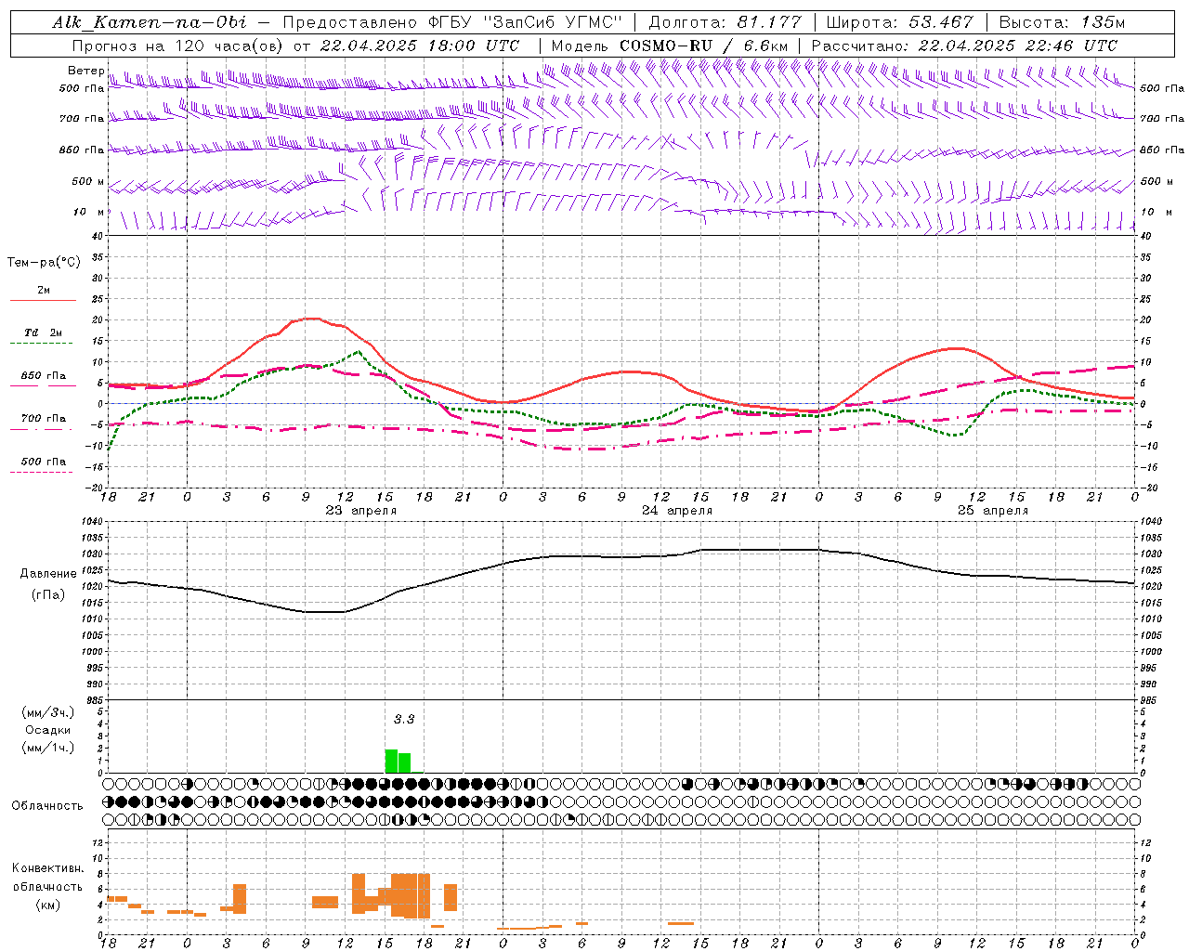Click the 2м temperature legend line sample

pos(43,300)
